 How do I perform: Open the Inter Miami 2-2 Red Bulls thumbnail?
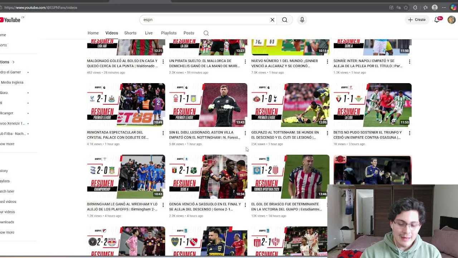click(126, 241)
